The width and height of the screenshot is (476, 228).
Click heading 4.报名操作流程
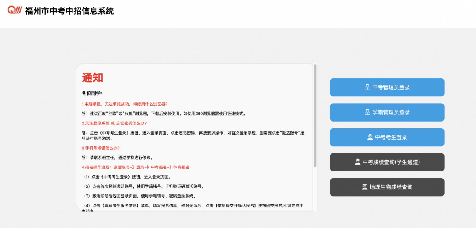[135, 167]
